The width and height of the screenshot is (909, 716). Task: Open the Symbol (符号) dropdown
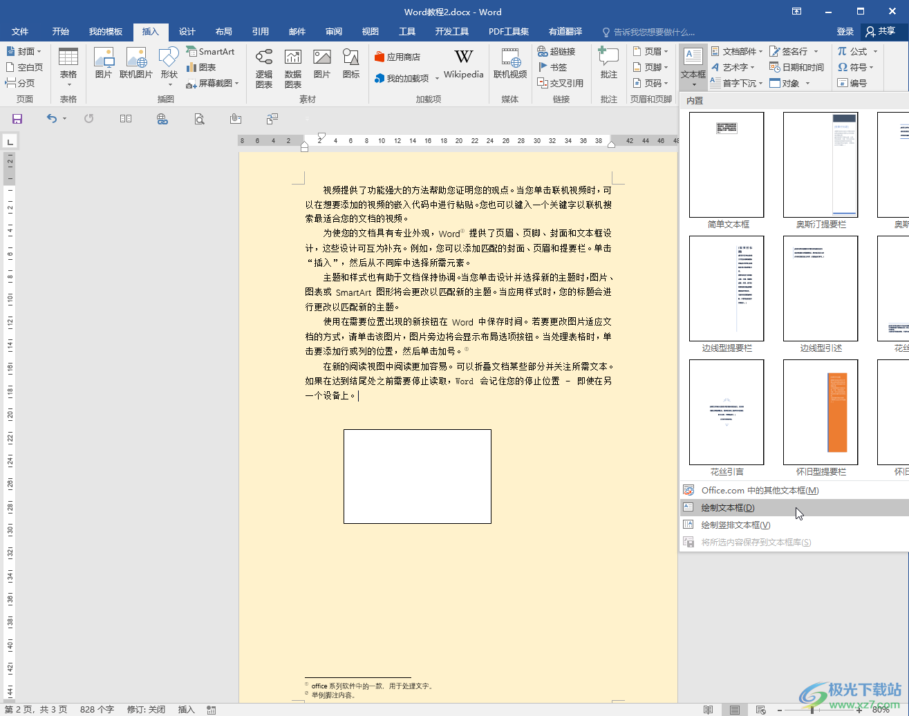(x=856, y=67)
